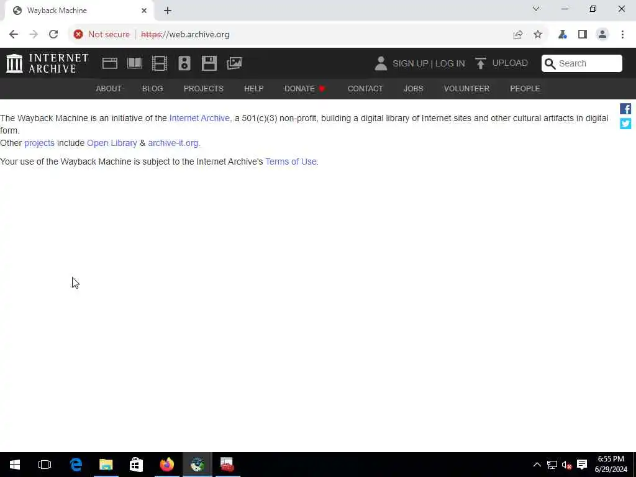Open the Action Center notifications
The image size is (636, 477).
[x=582, y=465]
